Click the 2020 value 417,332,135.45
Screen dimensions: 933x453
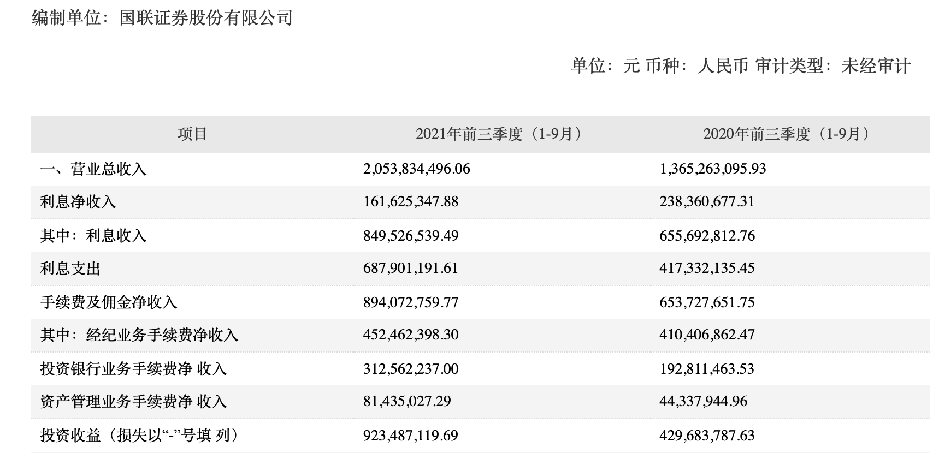coord(707,269)
